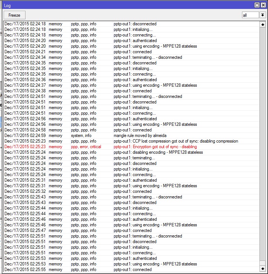Viewport: 268px width, 274px height.
Task: Open the log topic filter dropdown arrow
Action: [x=262, y=15]
